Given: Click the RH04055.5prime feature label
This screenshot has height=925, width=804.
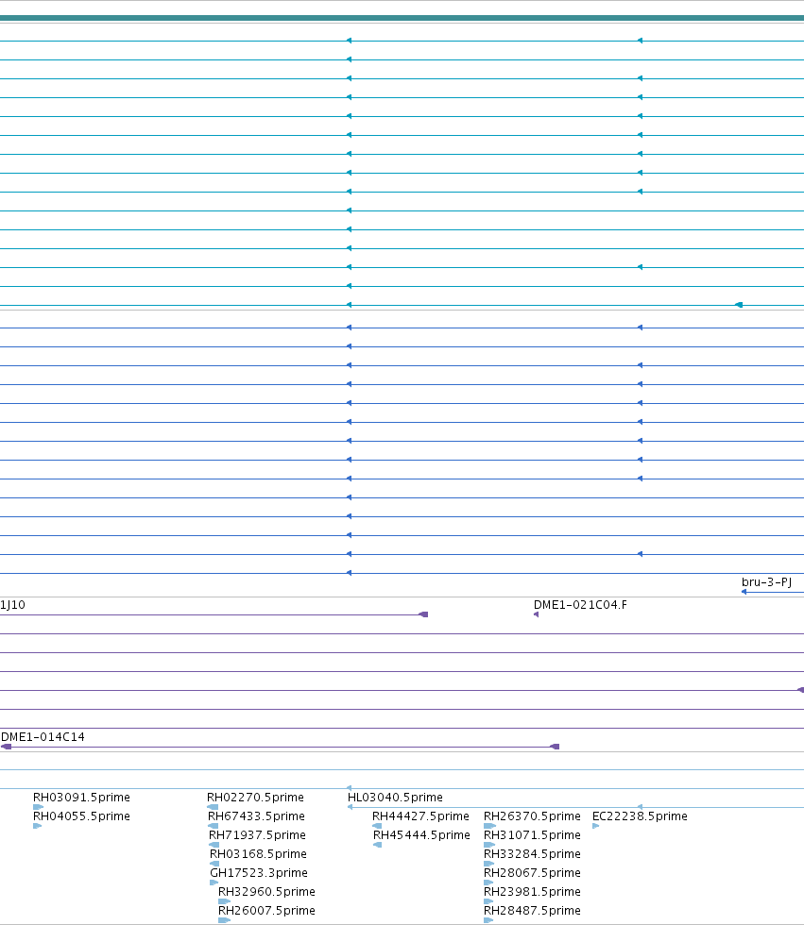Looking at the screenshot, I should pos(81,816).
